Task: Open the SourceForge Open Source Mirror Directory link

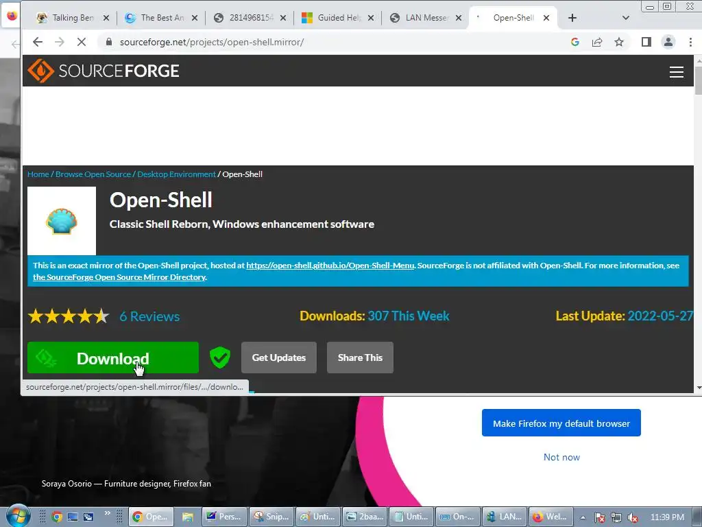Action: tap(119, 277)
